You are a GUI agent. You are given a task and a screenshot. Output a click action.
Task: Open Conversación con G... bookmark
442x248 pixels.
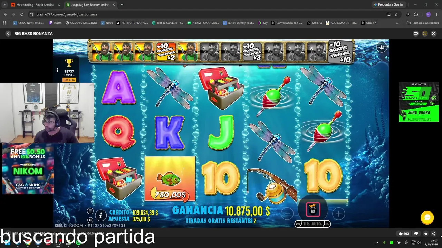287,23
